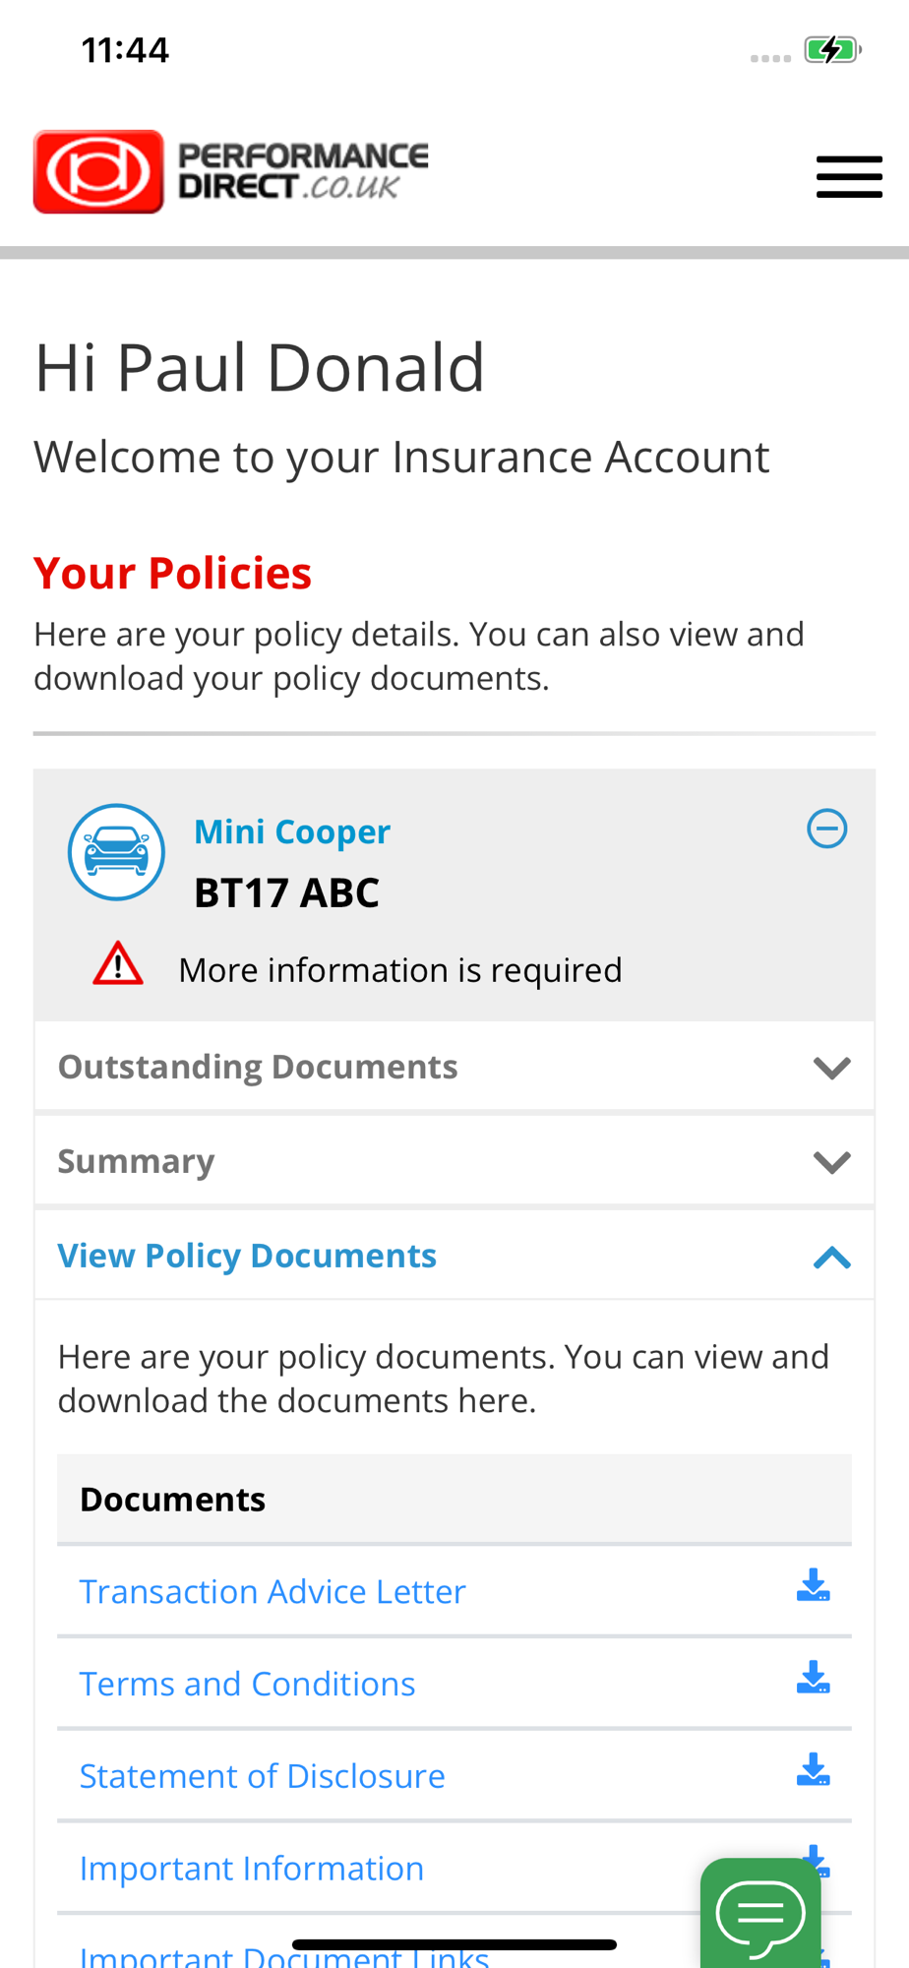909x1968 pixels.
Task: Click the red warning triangle icon
Action: pyautogui.click(x=118, y=963)
